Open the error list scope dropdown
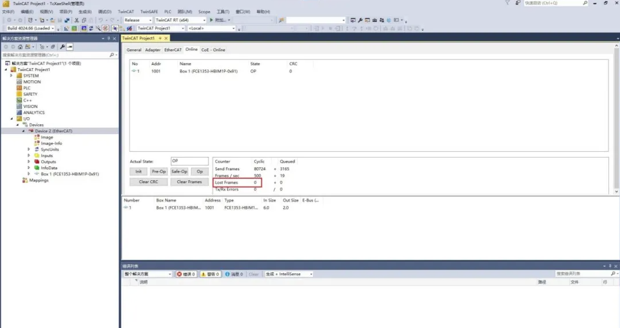 click(147, 274)
